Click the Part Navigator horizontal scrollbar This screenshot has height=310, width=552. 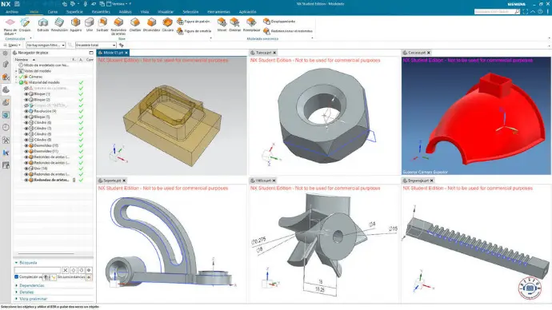46,253
